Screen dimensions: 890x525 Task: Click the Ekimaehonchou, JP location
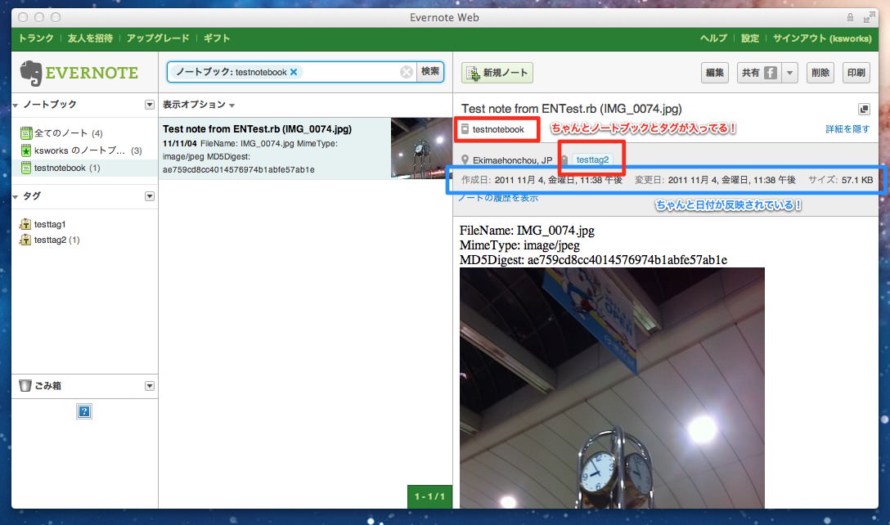tap(512, 160)
